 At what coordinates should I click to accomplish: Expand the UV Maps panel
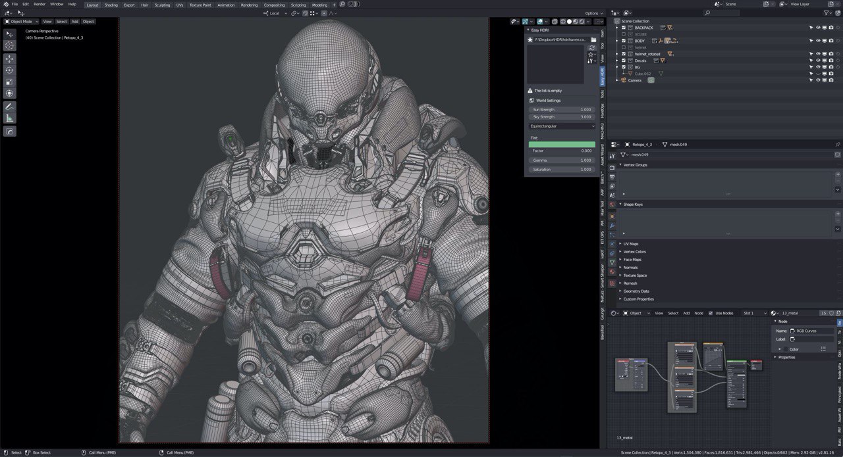631,244
